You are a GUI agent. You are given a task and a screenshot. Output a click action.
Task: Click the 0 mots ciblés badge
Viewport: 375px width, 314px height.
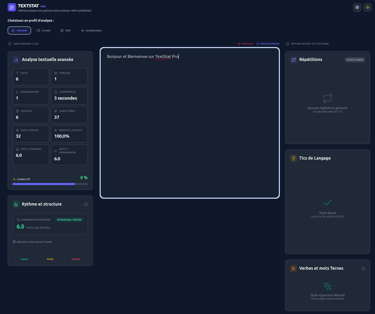tap(355, 60)
